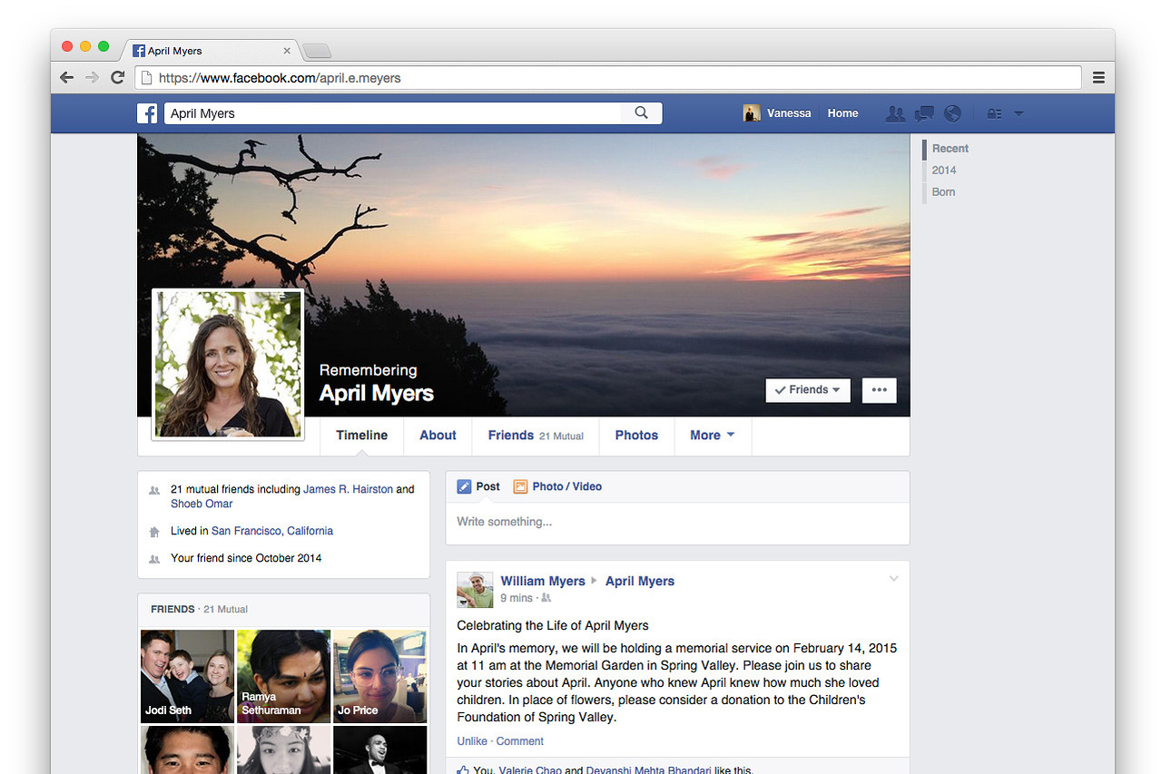Click the three-dots more actions button
This screenshot has width=1162, height=774.
[x=879, y=390]
